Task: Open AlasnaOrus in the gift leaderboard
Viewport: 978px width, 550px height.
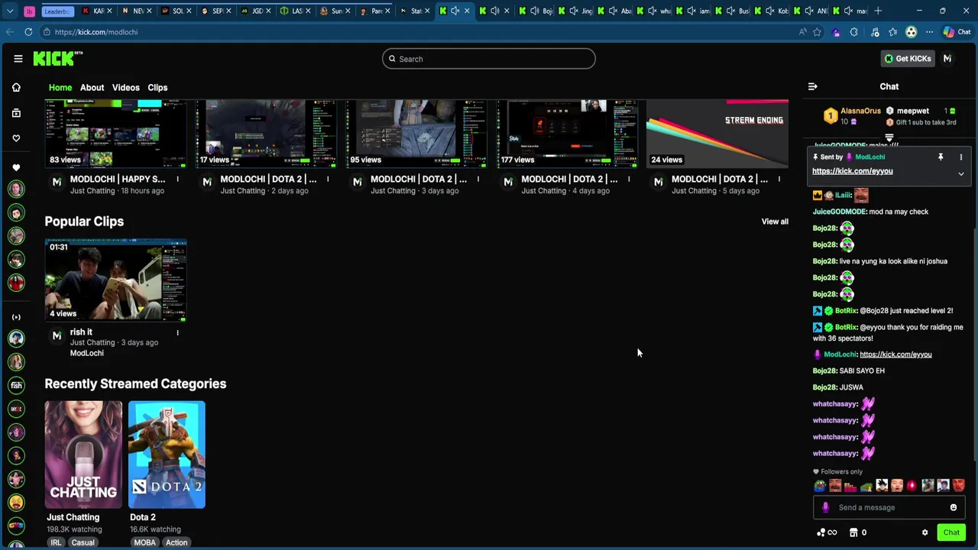Action: (860, 112)
